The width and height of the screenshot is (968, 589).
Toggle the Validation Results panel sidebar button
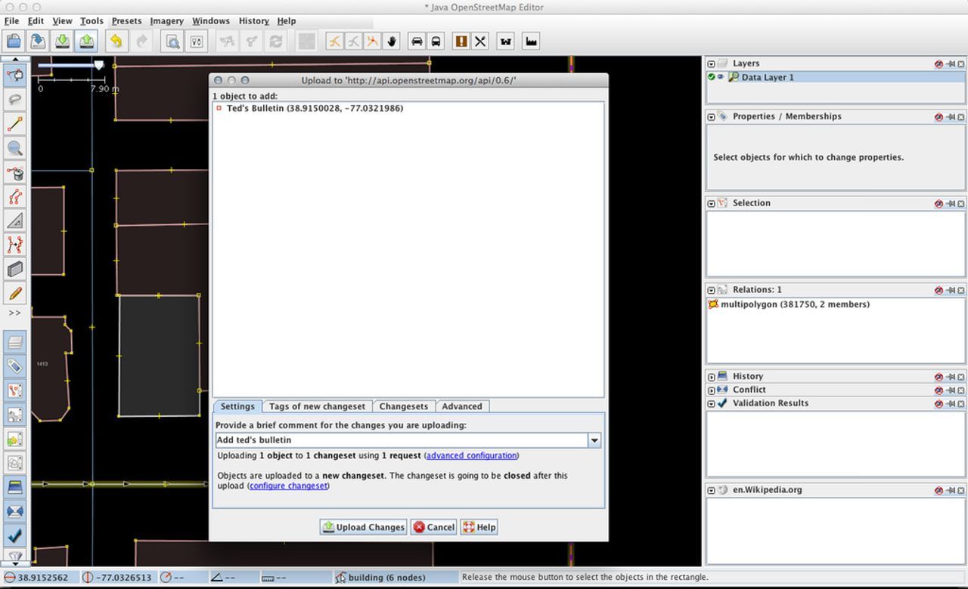click(x=15, y=535)
